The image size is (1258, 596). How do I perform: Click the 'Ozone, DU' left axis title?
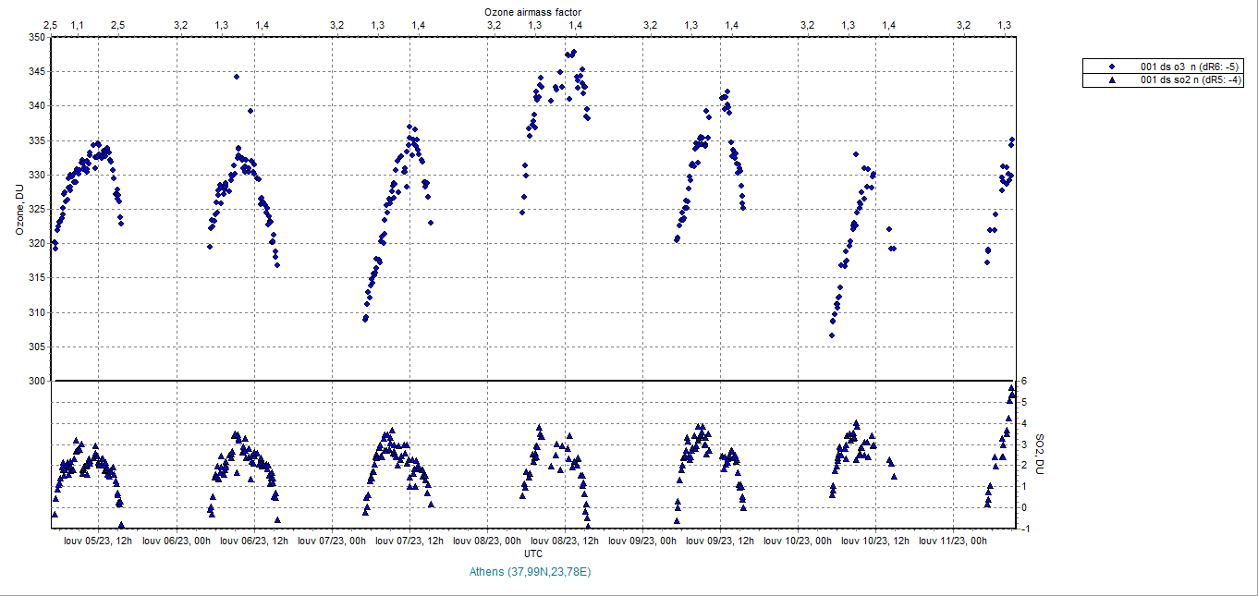19,210
